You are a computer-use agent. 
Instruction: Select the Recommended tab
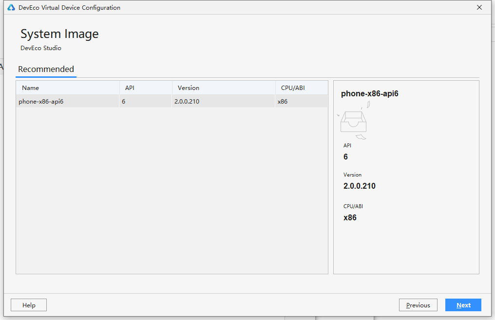point(46,69)
